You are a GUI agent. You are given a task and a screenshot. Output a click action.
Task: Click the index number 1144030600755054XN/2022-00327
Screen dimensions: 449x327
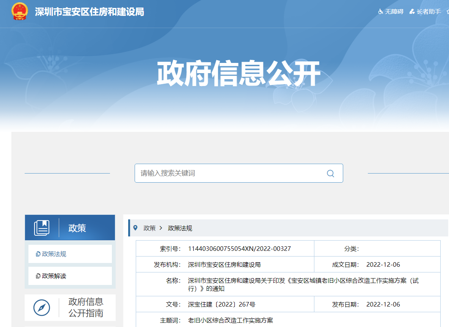[239, 249]
